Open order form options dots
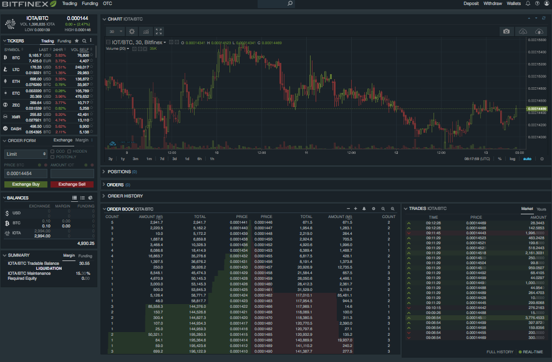552x362 pixels. (92, 140)
